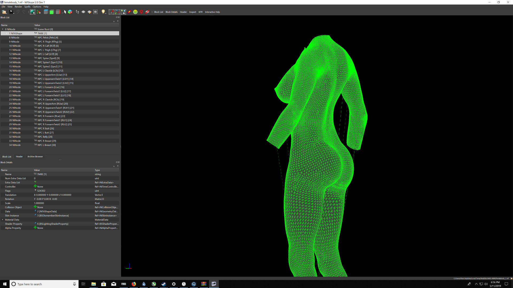Toggle the axes display button
Screen dimensions: 513x288
pyautogui.click(x=117, y=12)
